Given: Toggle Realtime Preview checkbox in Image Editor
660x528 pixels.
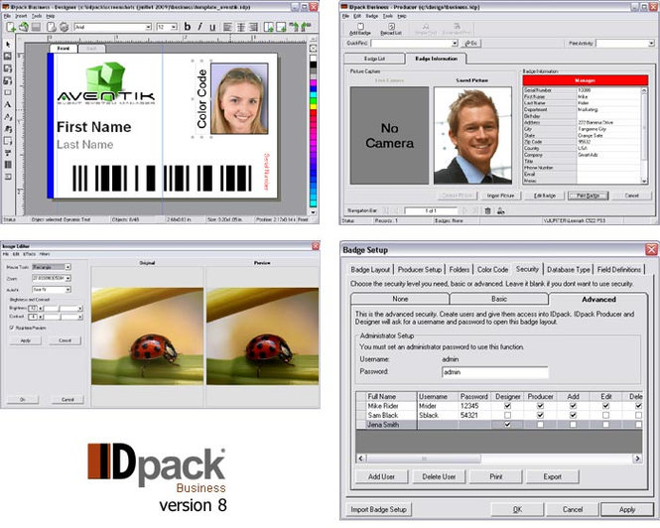Looking at the screenshot, I should (12, 328).
